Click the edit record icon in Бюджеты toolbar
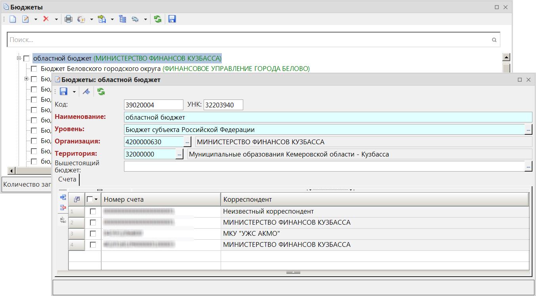Image resolution: width=536 pixels, height=296 pixels. tap(26, 19)
